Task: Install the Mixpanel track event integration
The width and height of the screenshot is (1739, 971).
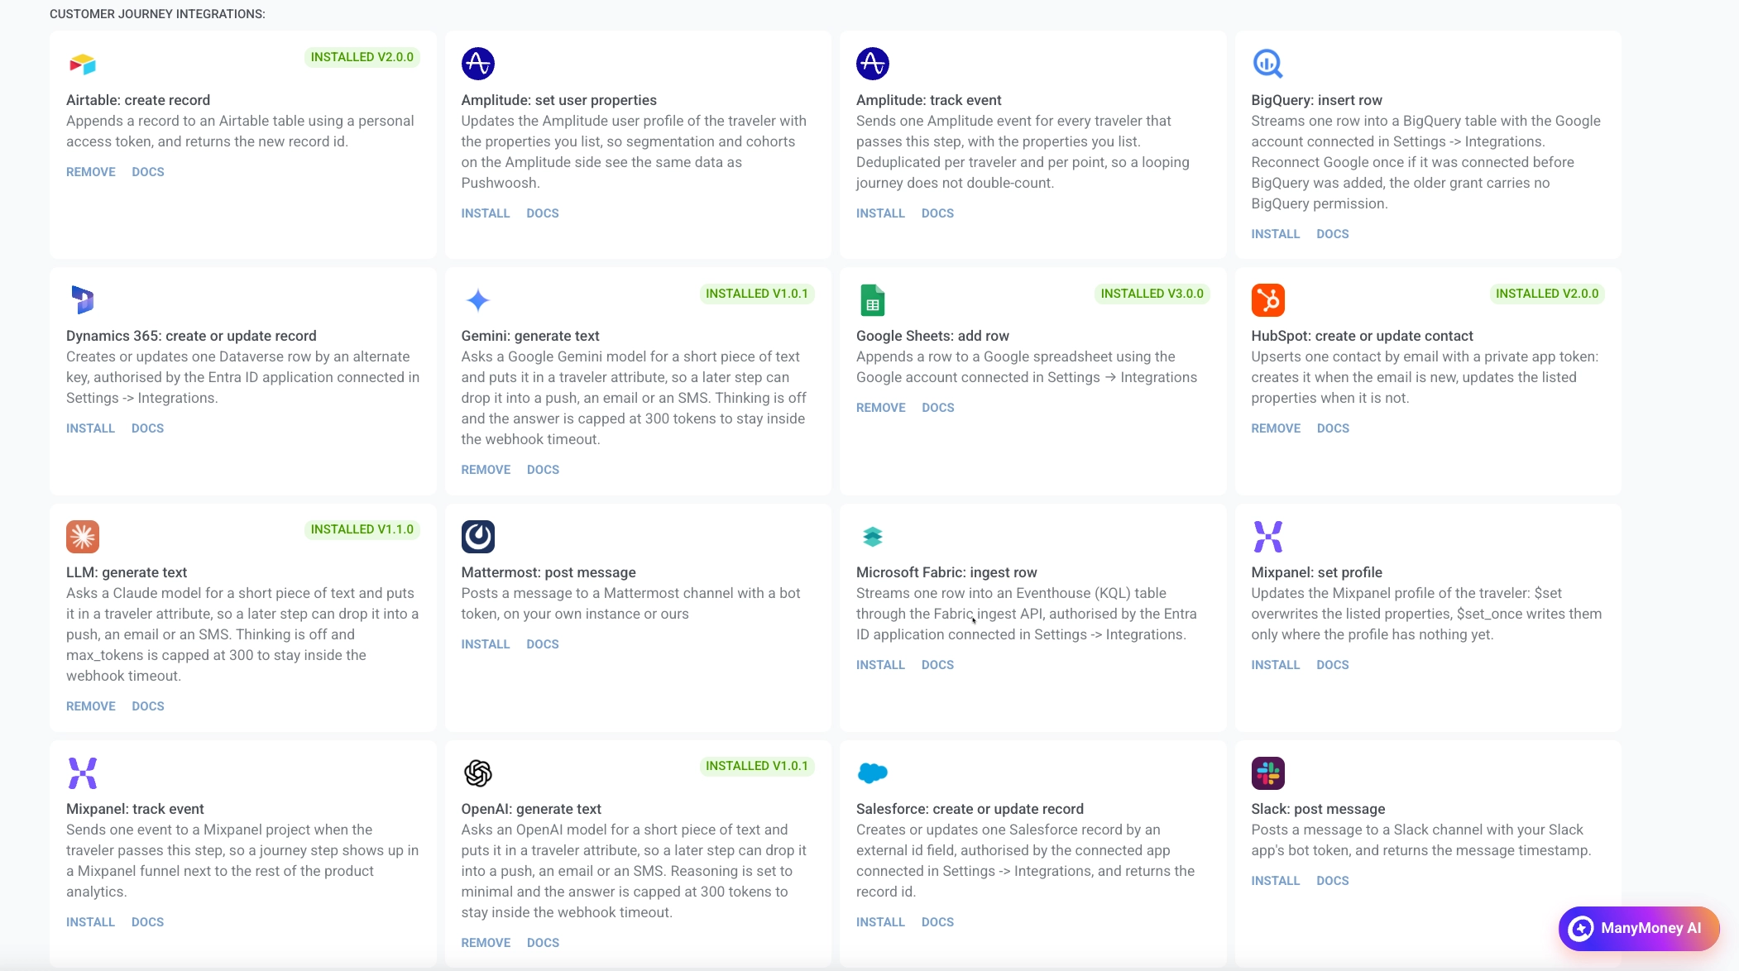Action: pyautogui.click(x=90, y=922)
